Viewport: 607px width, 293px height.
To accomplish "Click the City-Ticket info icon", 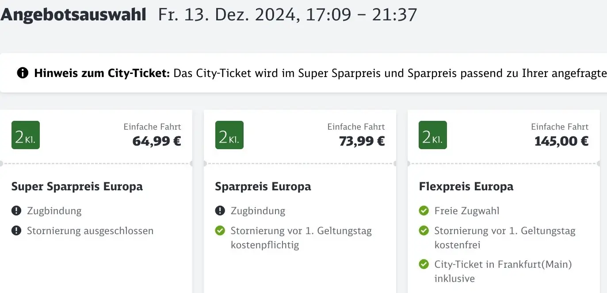I will pyautogui.click(x=23, y=73).
